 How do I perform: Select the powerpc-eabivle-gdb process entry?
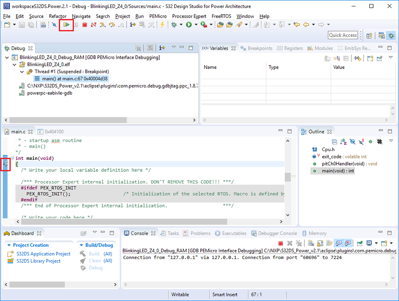[x=46, y=93]
